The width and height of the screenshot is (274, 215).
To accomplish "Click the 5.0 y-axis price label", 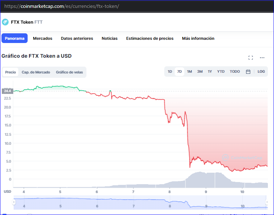I will (x=8, y=161).
